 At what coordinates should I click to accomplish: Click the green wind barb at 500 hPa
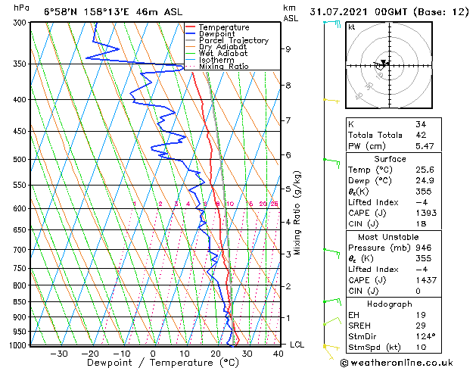point(331,162)
